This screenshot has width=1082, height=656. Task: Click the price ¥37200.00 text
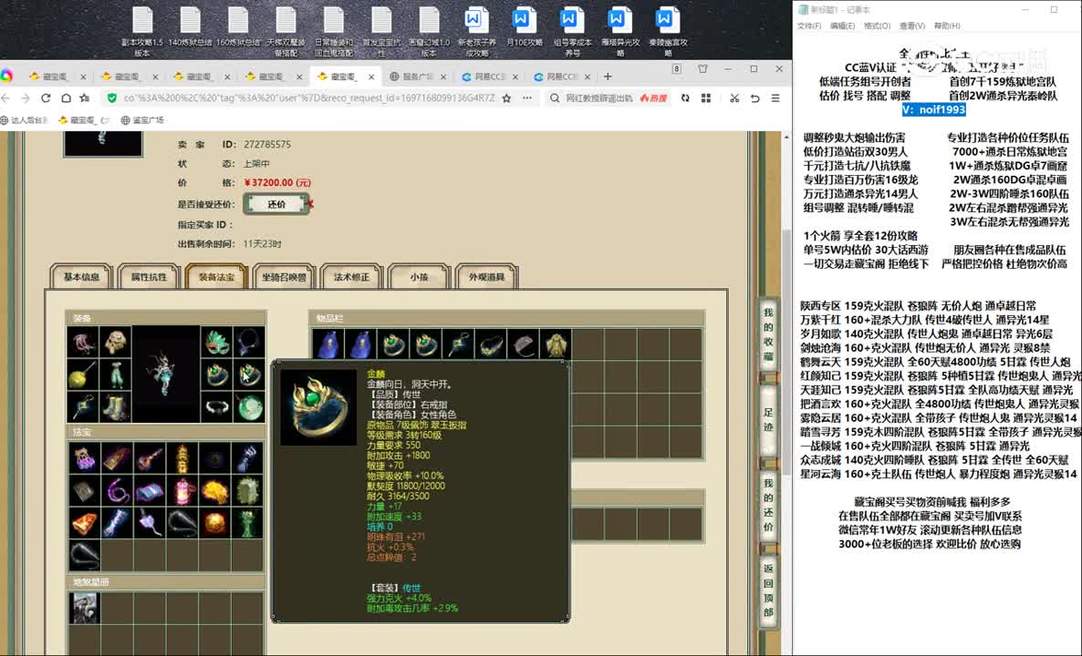pyautogui.click(x=277, y=182)
